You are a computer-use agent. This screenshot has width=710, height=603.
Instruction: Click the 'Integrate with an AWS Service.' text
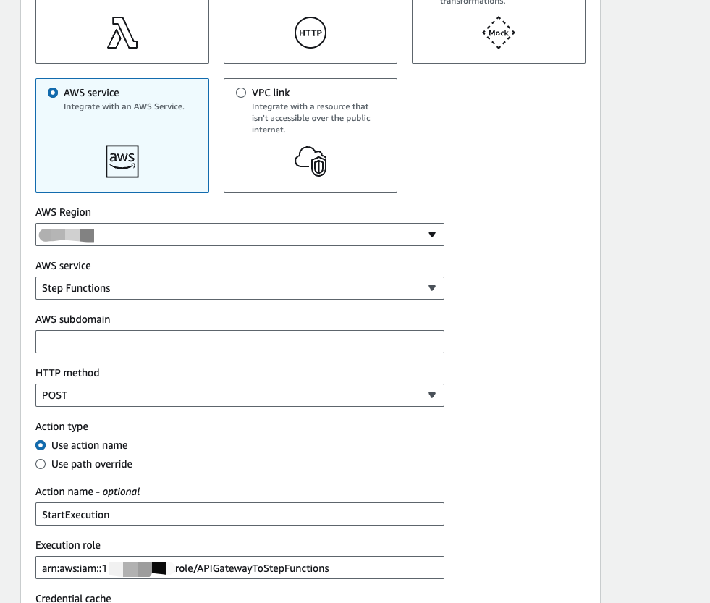point(124,106)
